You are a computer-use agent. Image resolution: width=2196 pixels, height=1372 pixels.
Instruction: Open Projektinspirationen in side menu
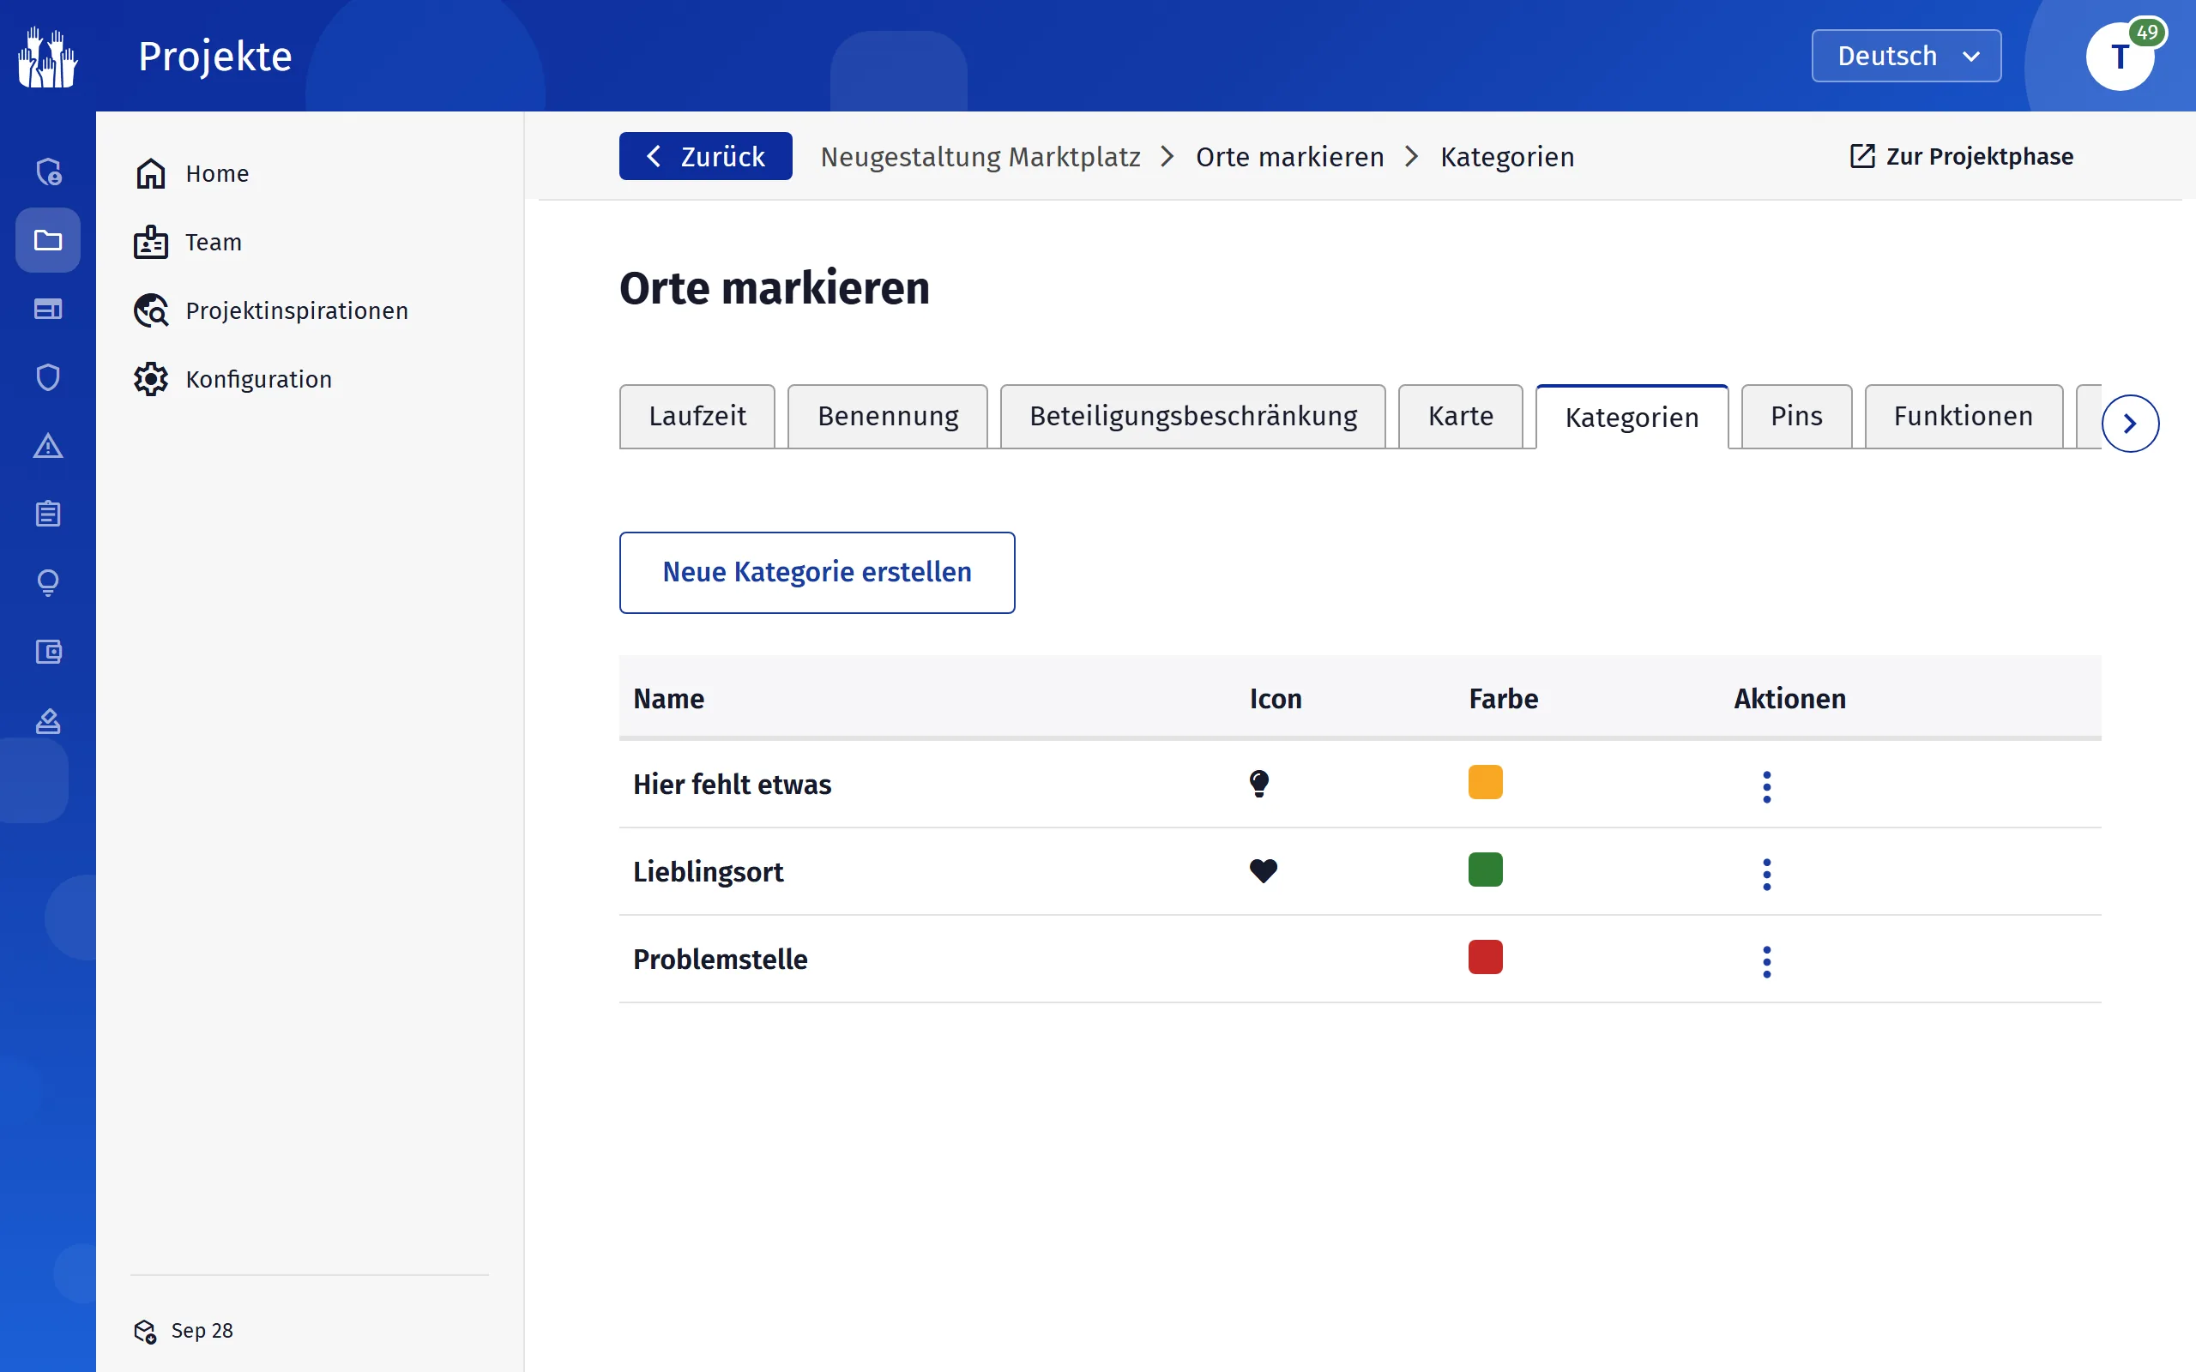[297, 310]
